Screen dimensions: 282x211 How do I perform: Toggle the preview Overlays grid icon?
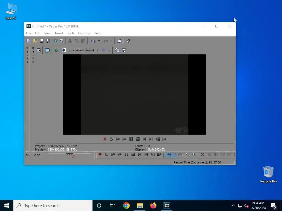pos(104,50)
